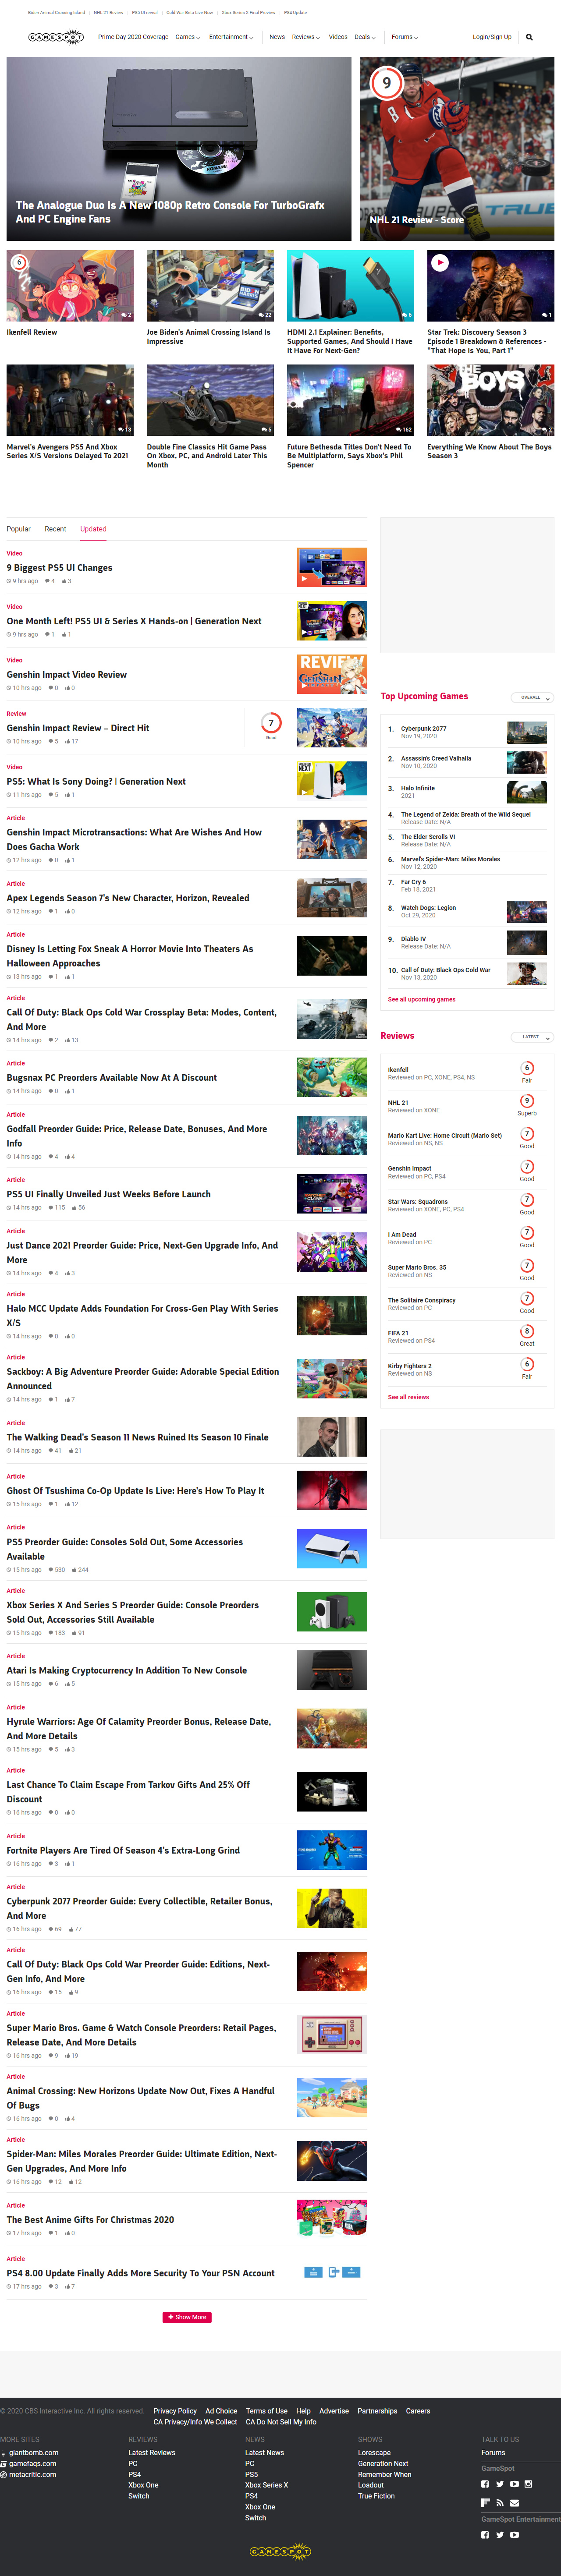Switch to the Popular tab
Viewport: 561px width, 2576px height.
tap(19, 529)
